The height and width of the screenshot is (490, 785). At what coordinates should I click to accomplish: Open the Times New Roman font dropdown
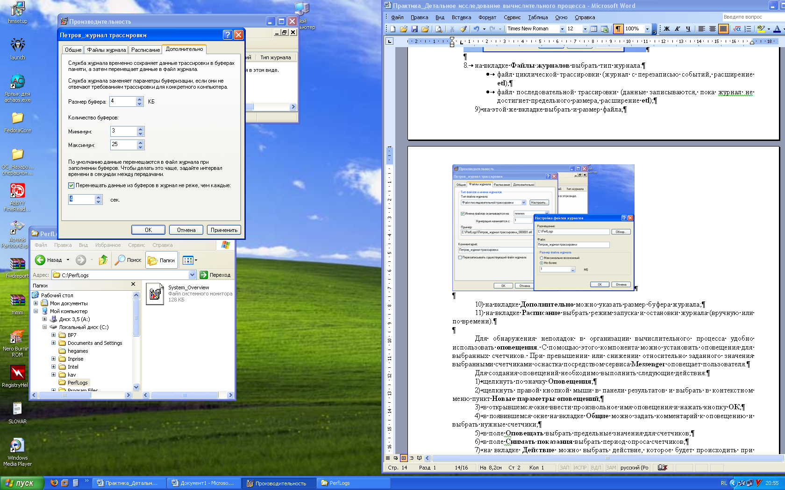tap(562, 29)
